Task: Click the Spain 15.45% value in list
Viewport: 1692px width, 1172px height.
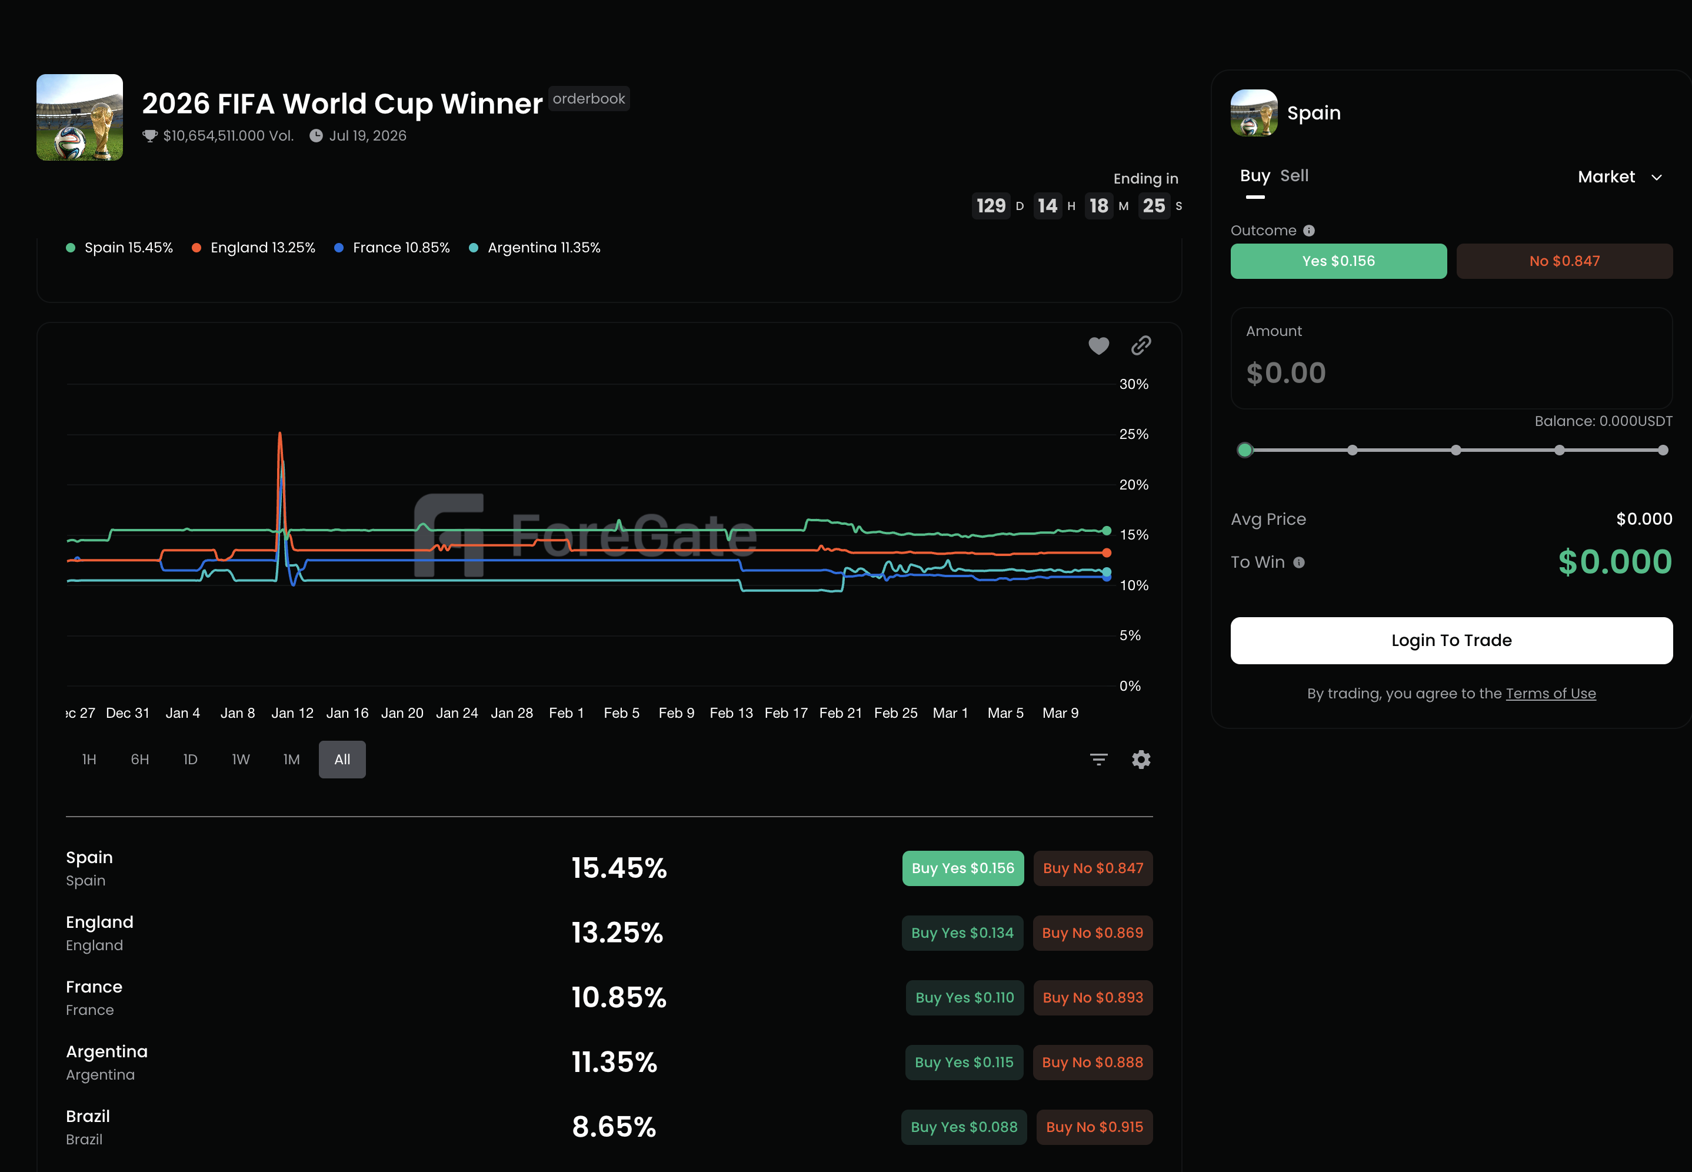Action: 619,868
